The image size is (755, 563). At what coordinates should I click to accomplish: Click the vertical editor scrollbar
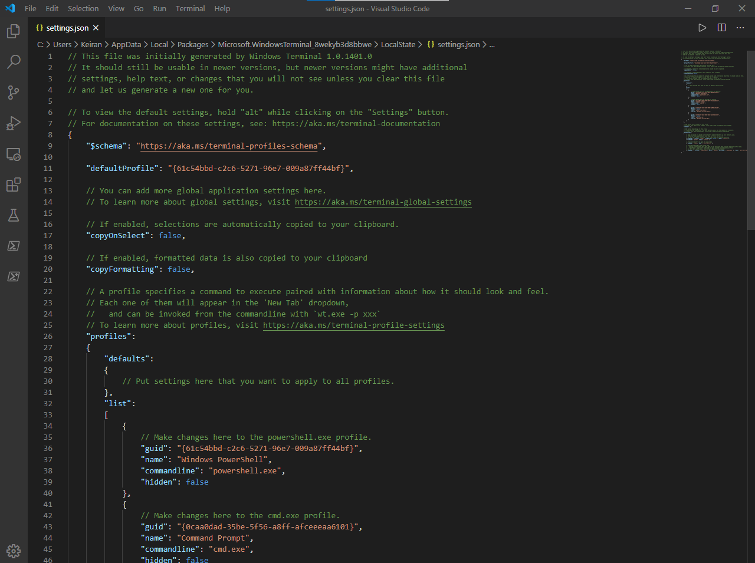point(751,140)
